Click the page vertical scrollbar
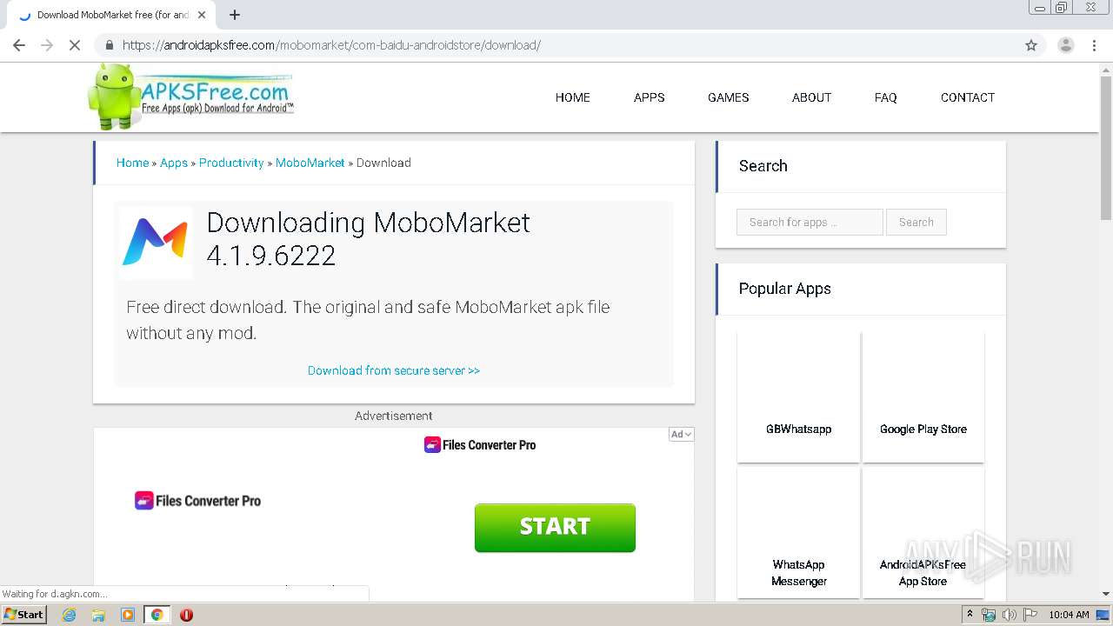Image resolution: width=1113 pixels, height=626 pixels. click(x=1106, y=148)
